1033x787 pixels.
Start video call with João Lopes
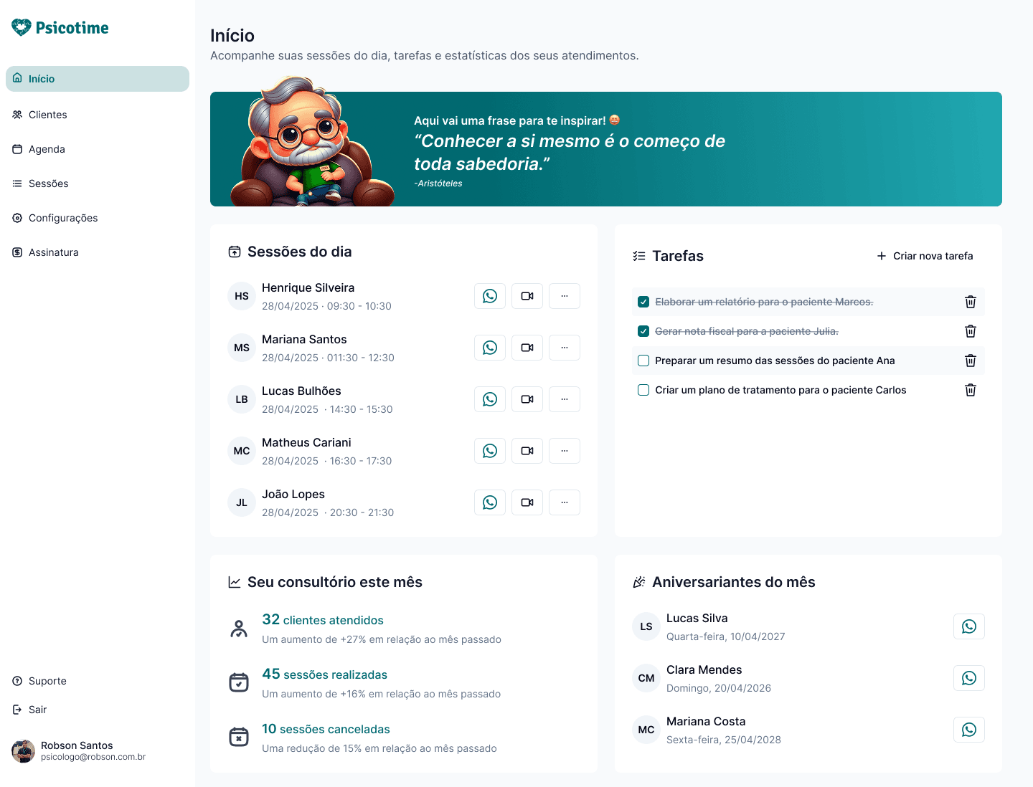527,502
